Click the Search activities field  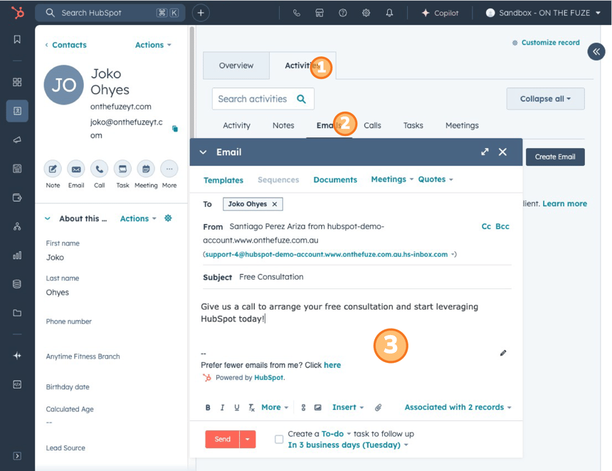[263, 99]
